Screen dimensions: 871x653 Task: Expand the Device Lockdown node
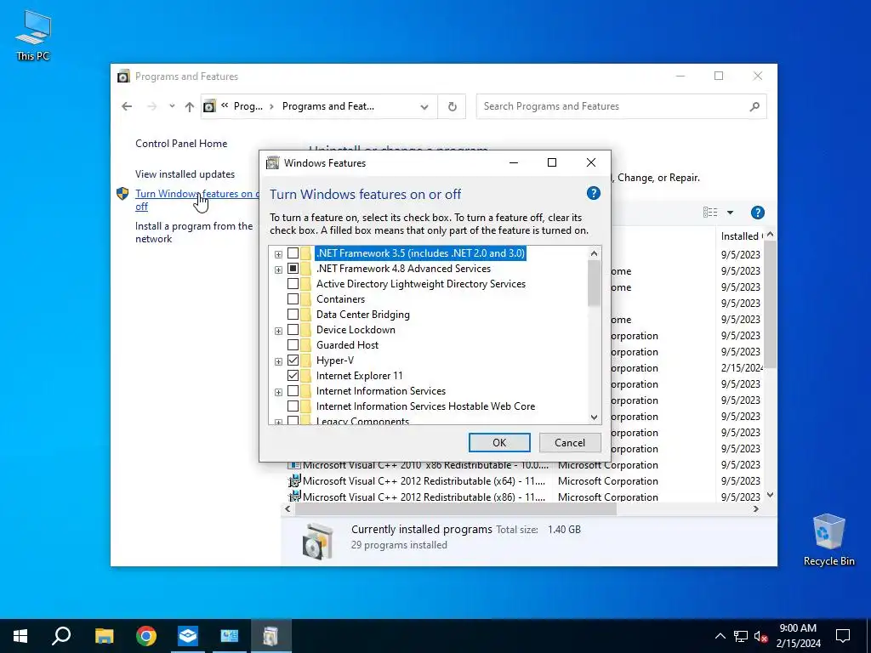click(x=278, y=331)
